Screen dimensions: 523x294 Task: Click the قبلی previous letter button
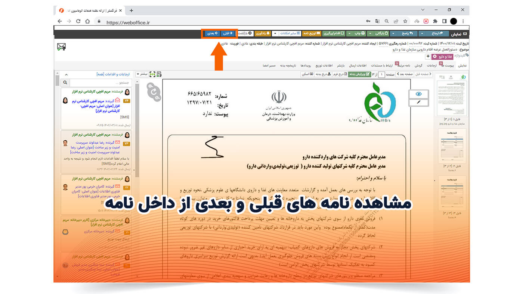(228, 33)
